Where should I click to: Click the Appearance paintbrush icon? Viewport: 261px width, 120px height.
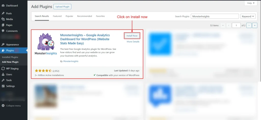click(3, 45)
